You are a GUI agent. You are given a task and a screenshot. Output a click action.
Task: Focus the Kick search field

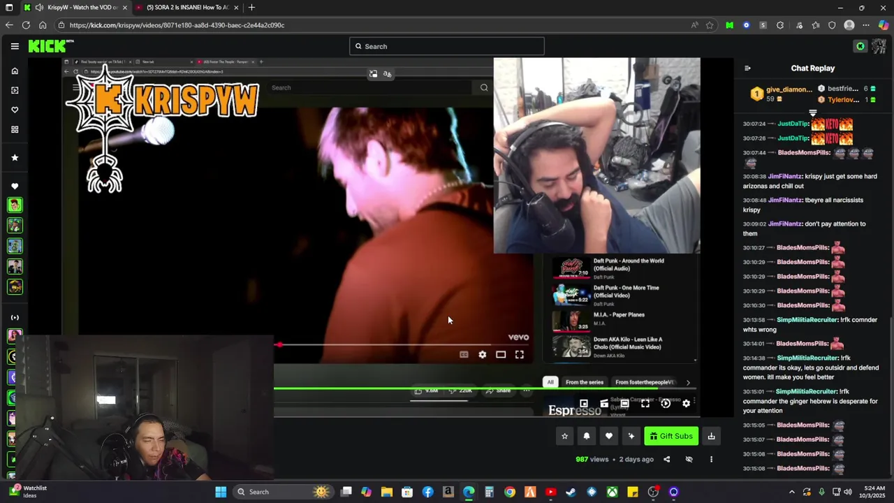[447, 46]
